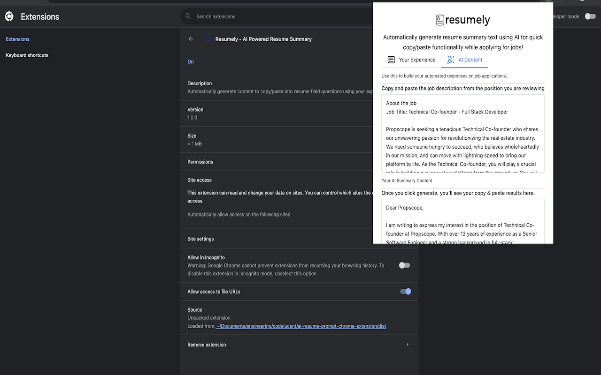
Task: Expand the Remove extension option
Action: click(x=407, y=344)
